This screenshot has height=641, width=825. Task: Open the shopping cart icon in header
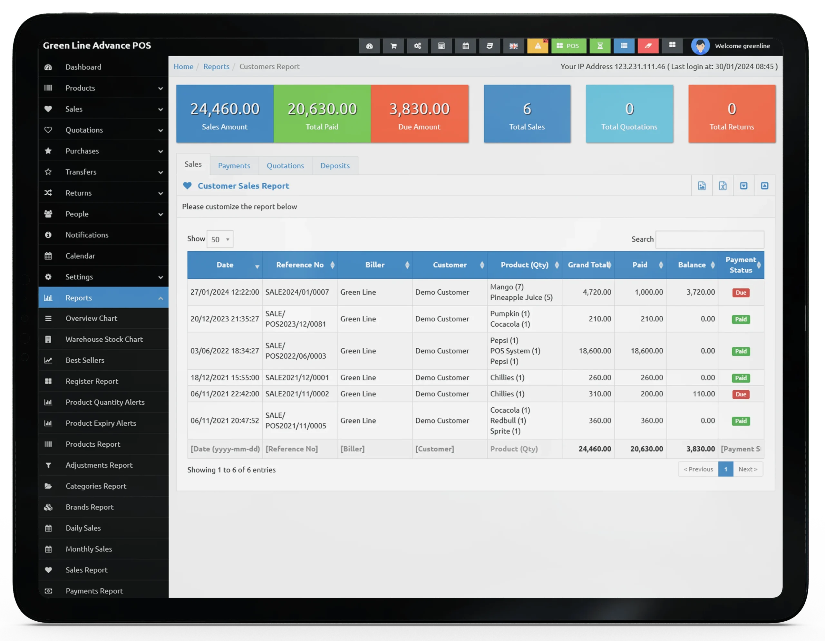click(393, 46)
